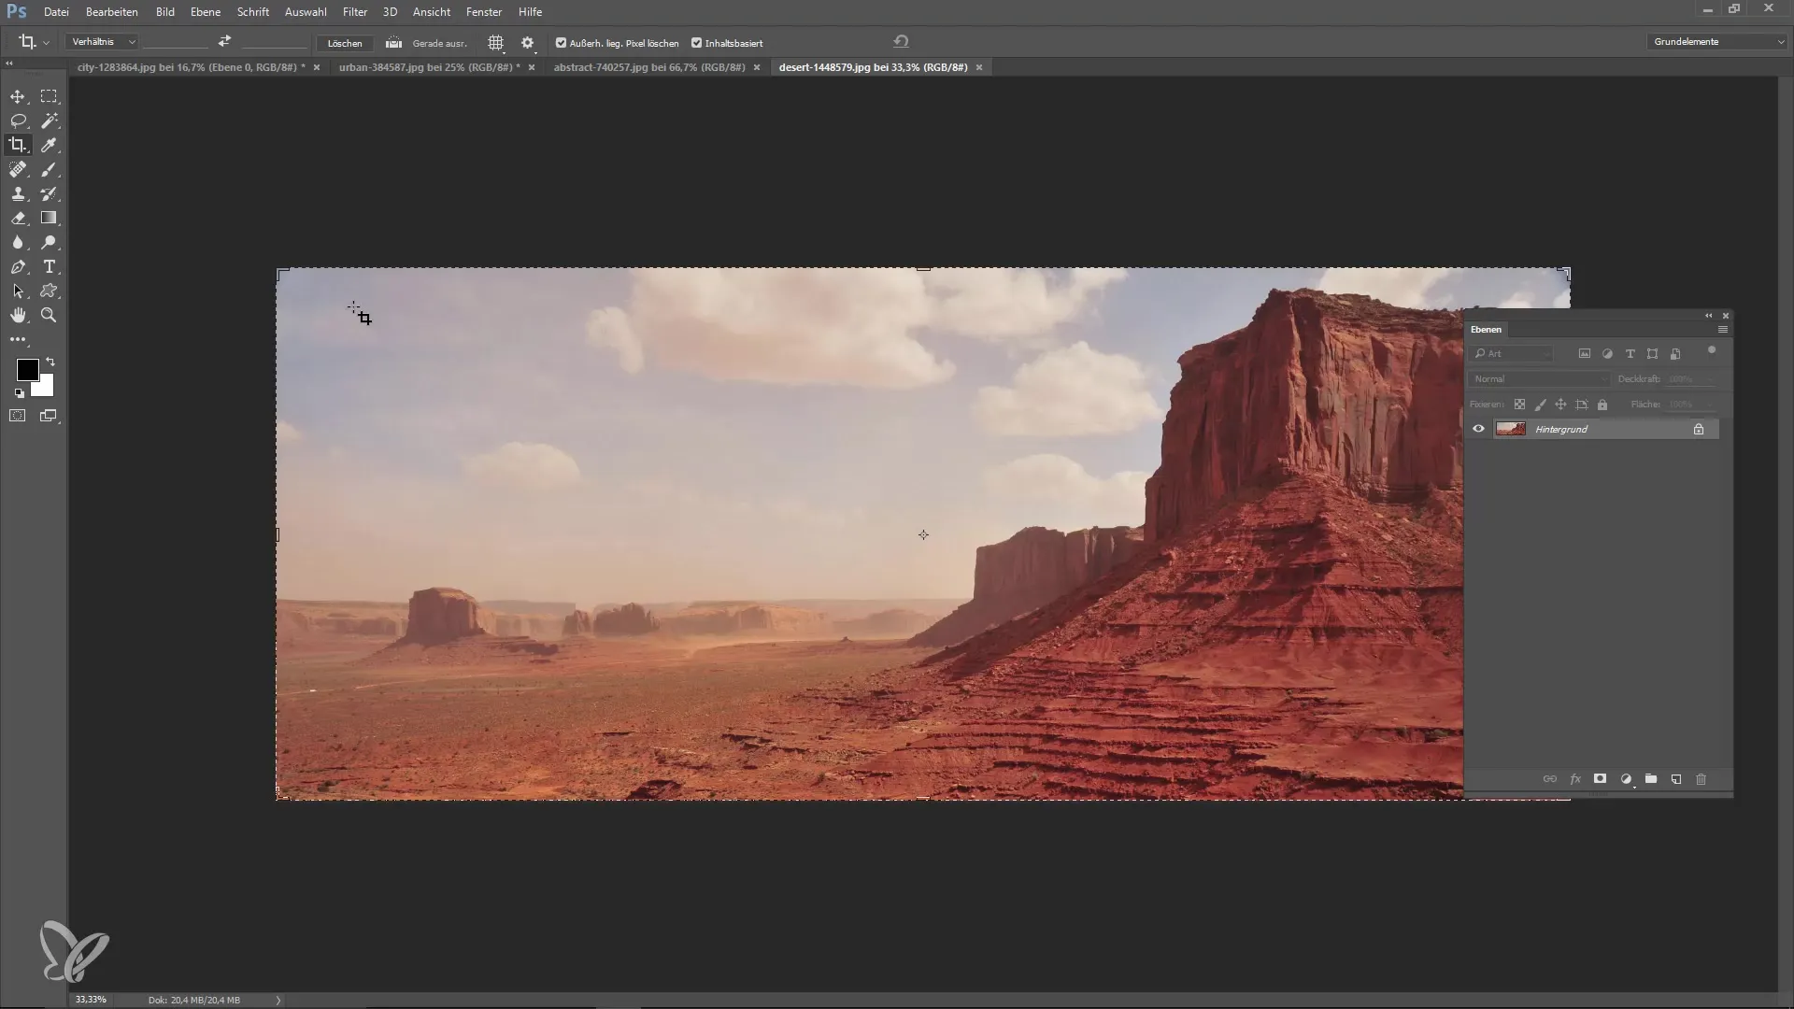1794x1009 pixels.
Task: Open the Normal blend mode dropdown
Action: 1538,379
